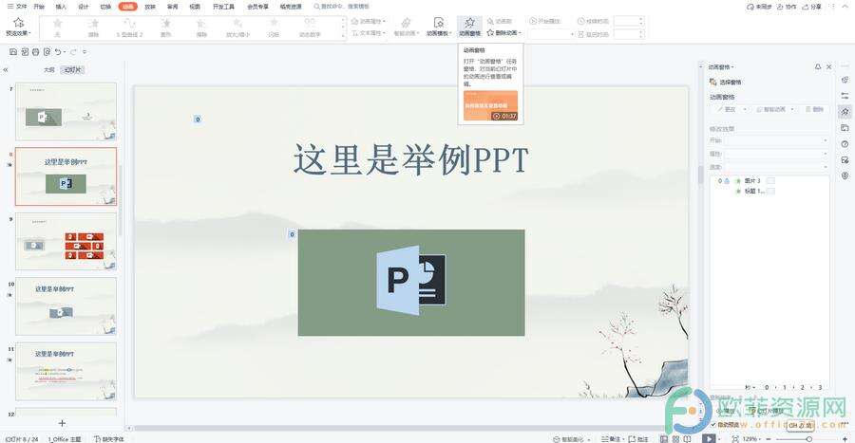The image size is (855, 443).
Task: Click the 智能动画 icon
Action: [406, 23]
